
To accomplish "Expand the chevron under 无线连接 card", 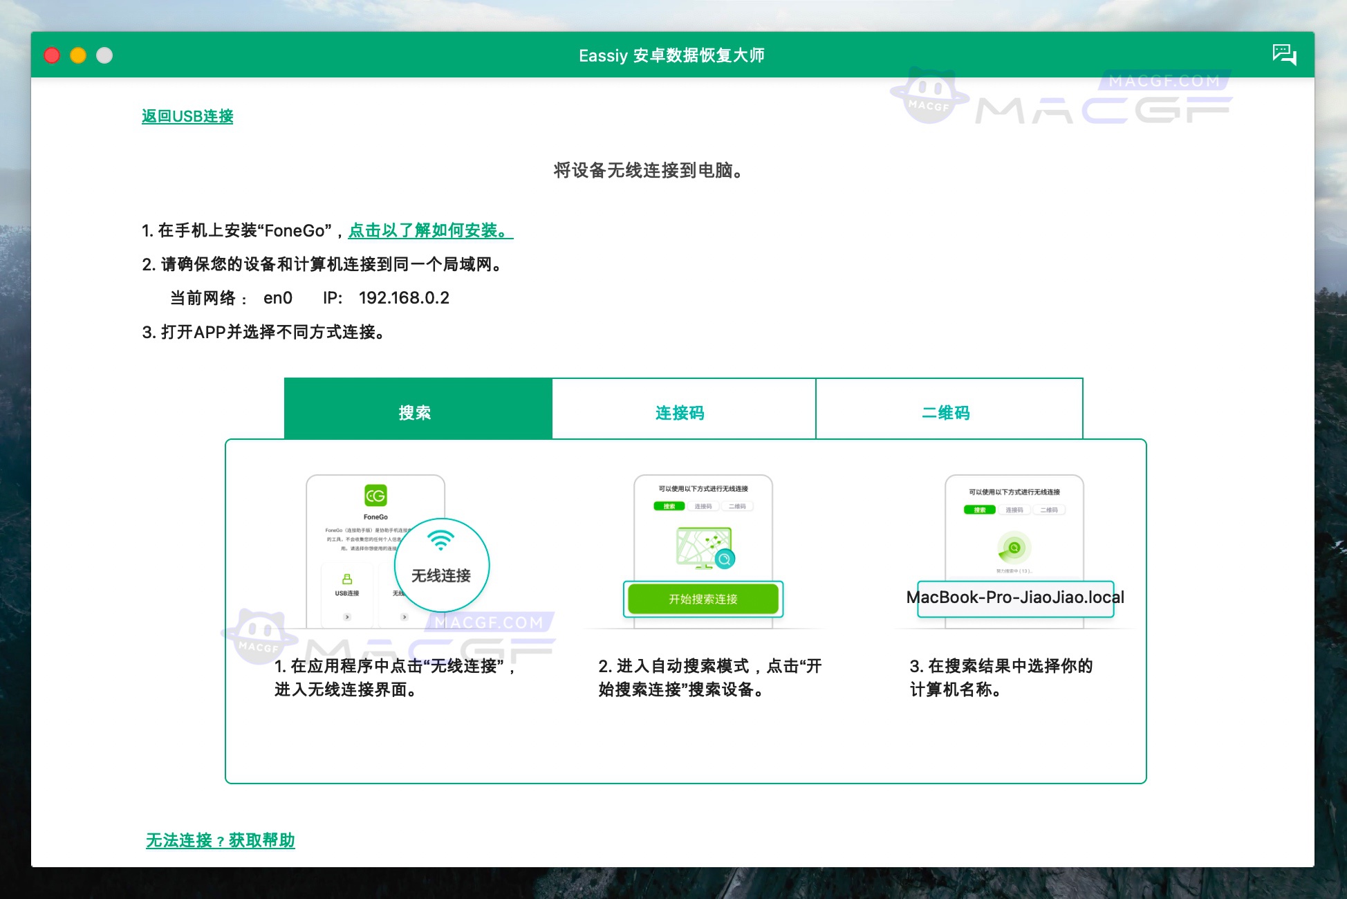I will click(x=403, y=618).
